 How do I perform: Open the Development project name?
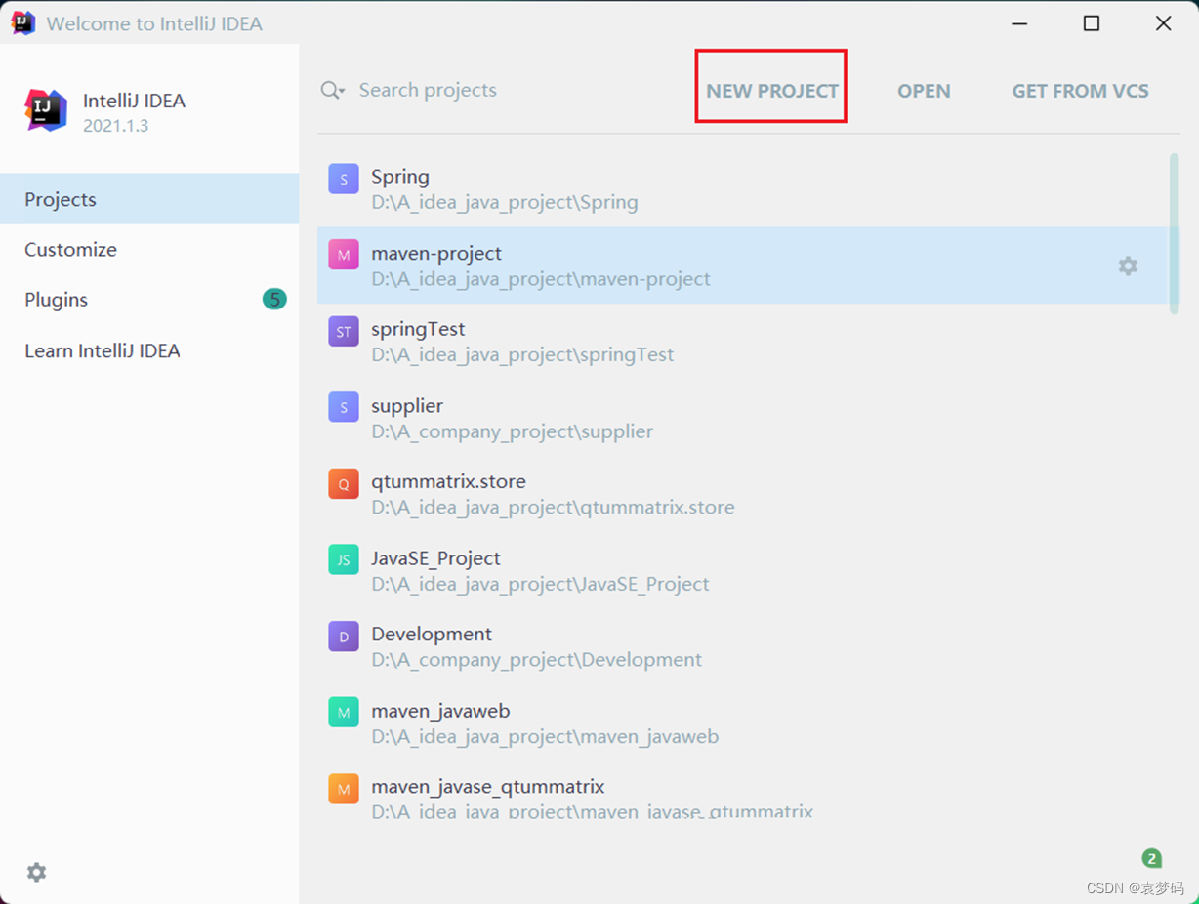coord(432,635)
